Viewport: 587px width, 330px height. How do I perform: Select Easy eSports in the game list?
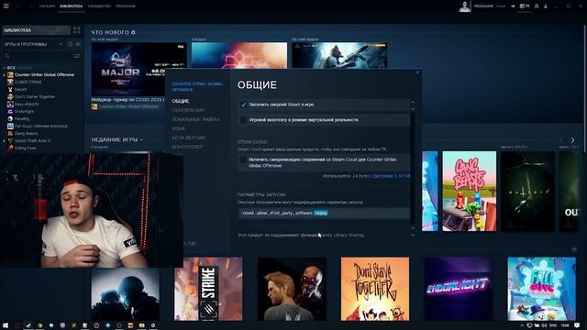(x=27, y=104)
